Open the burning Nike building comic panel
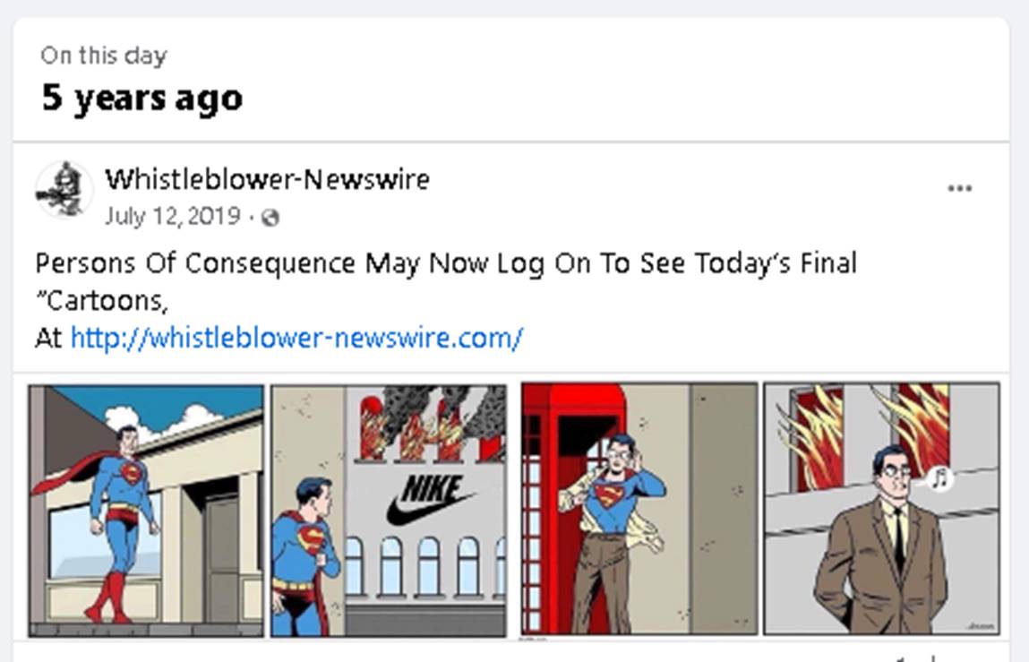 click(x=390, y=511)
